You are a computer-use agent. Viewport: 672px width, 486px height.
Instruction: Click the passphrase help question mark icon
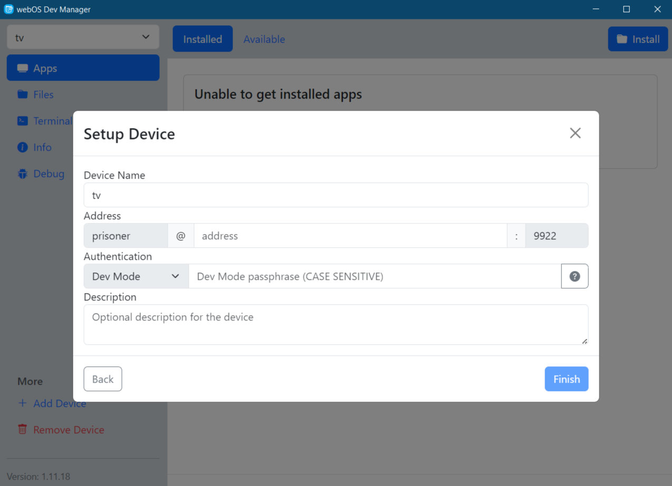pos(574,276)
